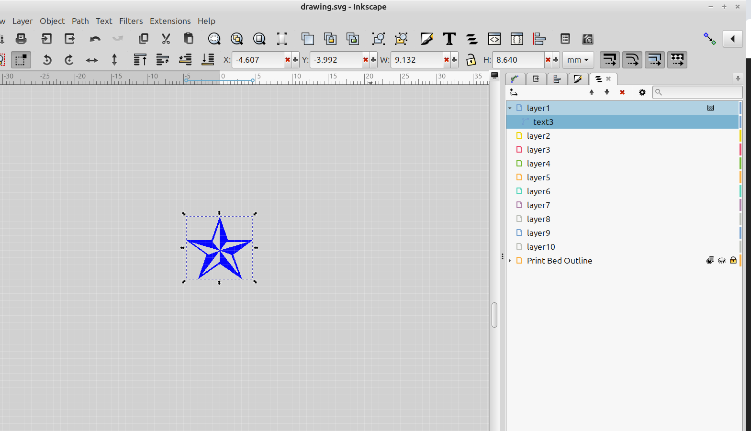Select layer5 in the layers list
Screen dimensions: 751x431
click(x=538, y=177)
